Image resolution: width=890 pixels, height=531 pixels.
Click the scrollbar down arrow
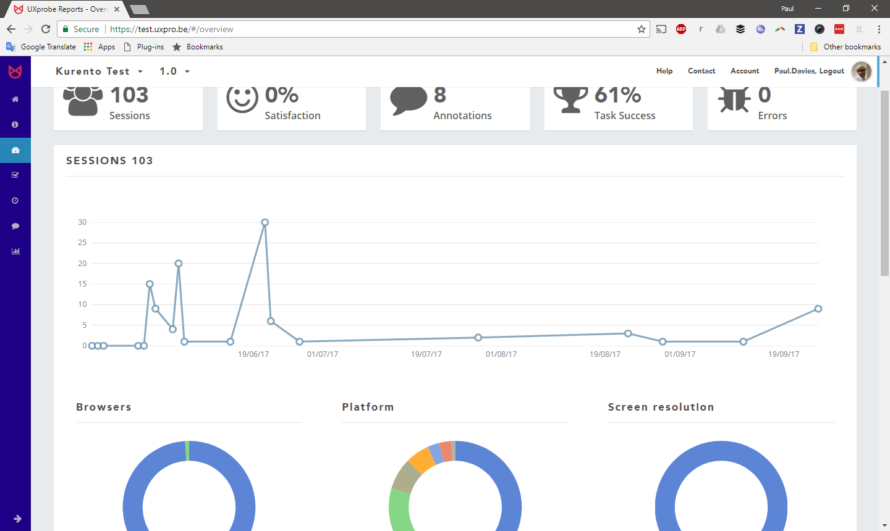[884, 525]
